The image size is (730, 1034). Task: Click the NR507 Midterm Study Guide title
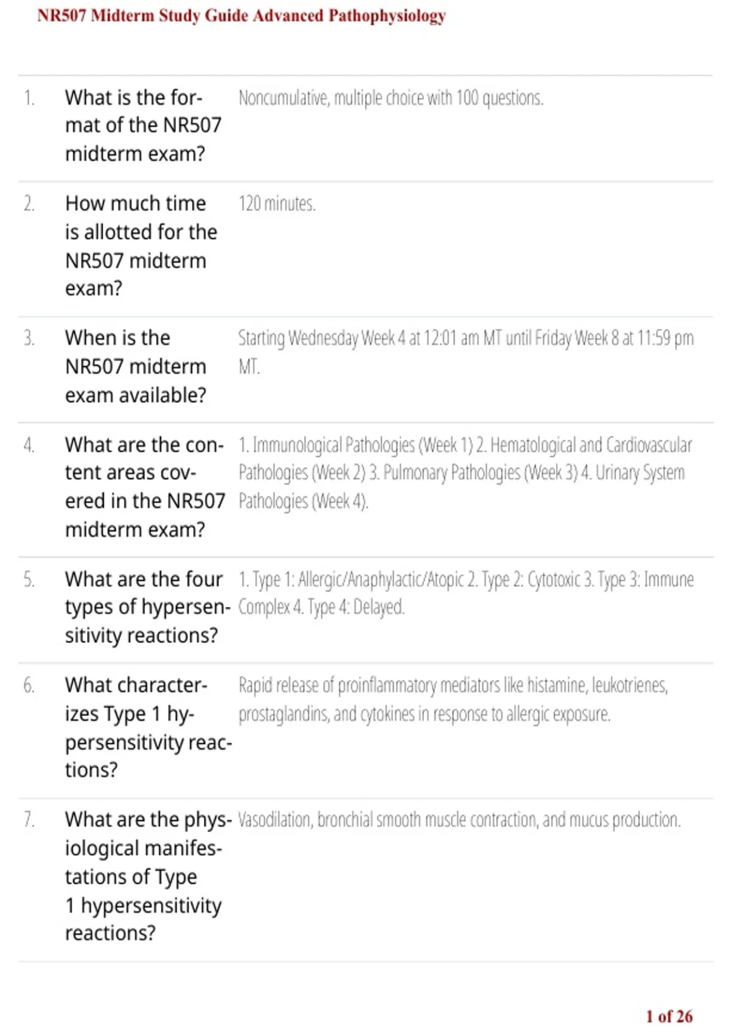click(242, 16)
